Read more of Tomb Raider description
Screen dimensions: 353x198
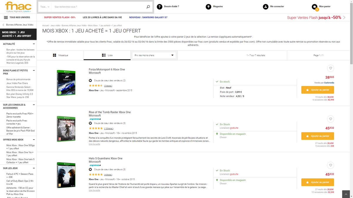tap(94, 144)
